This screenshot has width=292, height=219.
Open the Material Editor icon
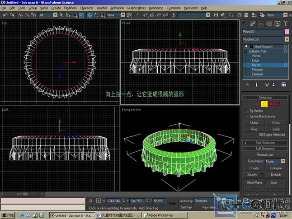(x=254, y=15)
